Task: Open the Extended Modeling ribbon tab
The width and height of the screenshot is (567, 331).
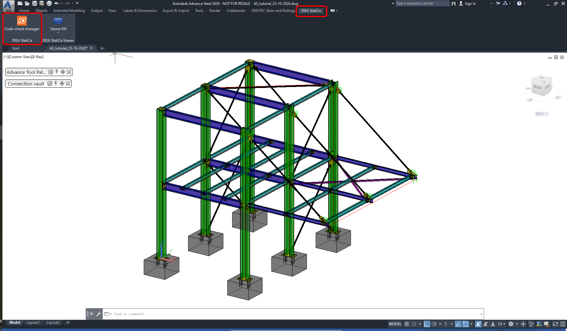Action: click(69, 11)
